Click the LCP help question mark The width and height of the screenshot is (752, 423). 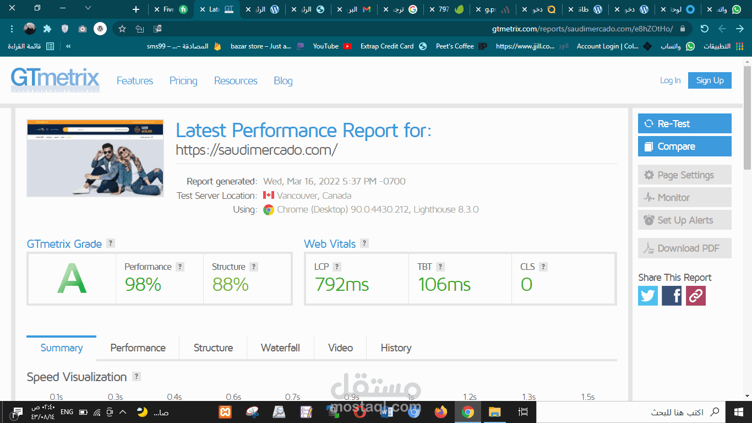point(337,267)
